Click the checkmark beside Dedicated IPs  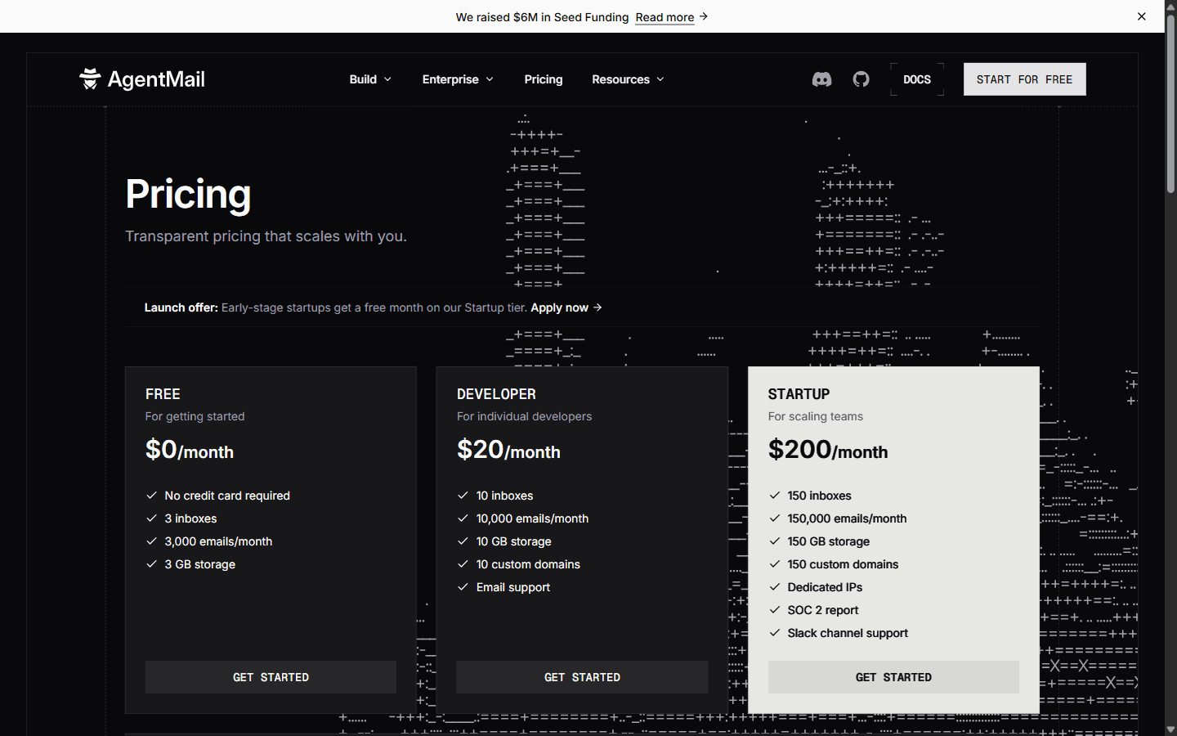pos(774,587)
